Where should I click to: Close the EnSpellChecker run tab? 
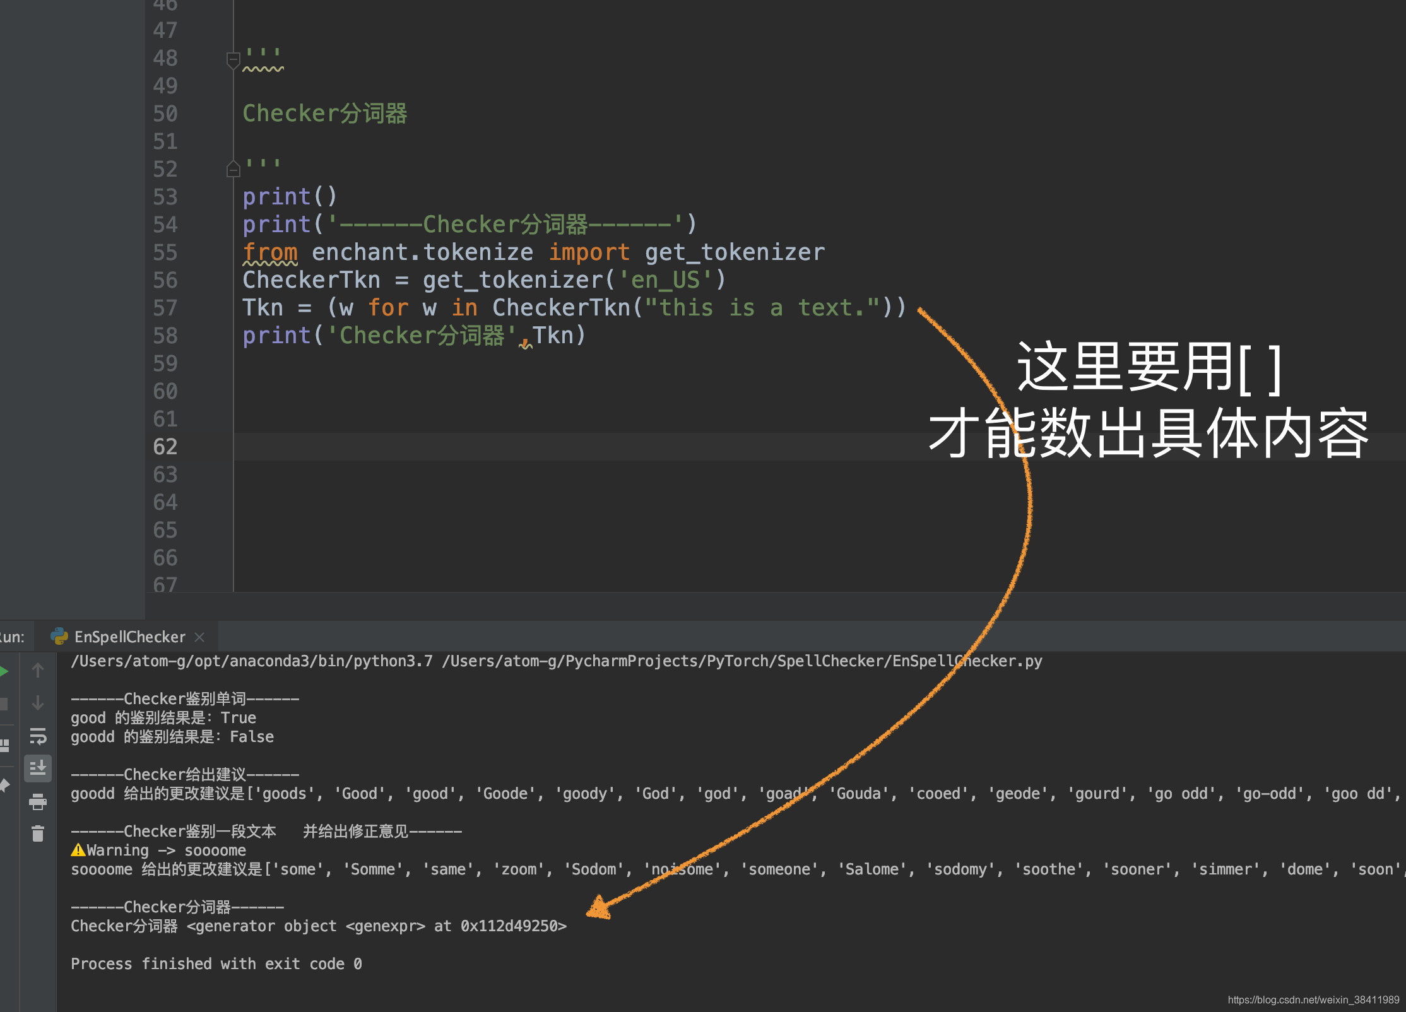[200, 637]
